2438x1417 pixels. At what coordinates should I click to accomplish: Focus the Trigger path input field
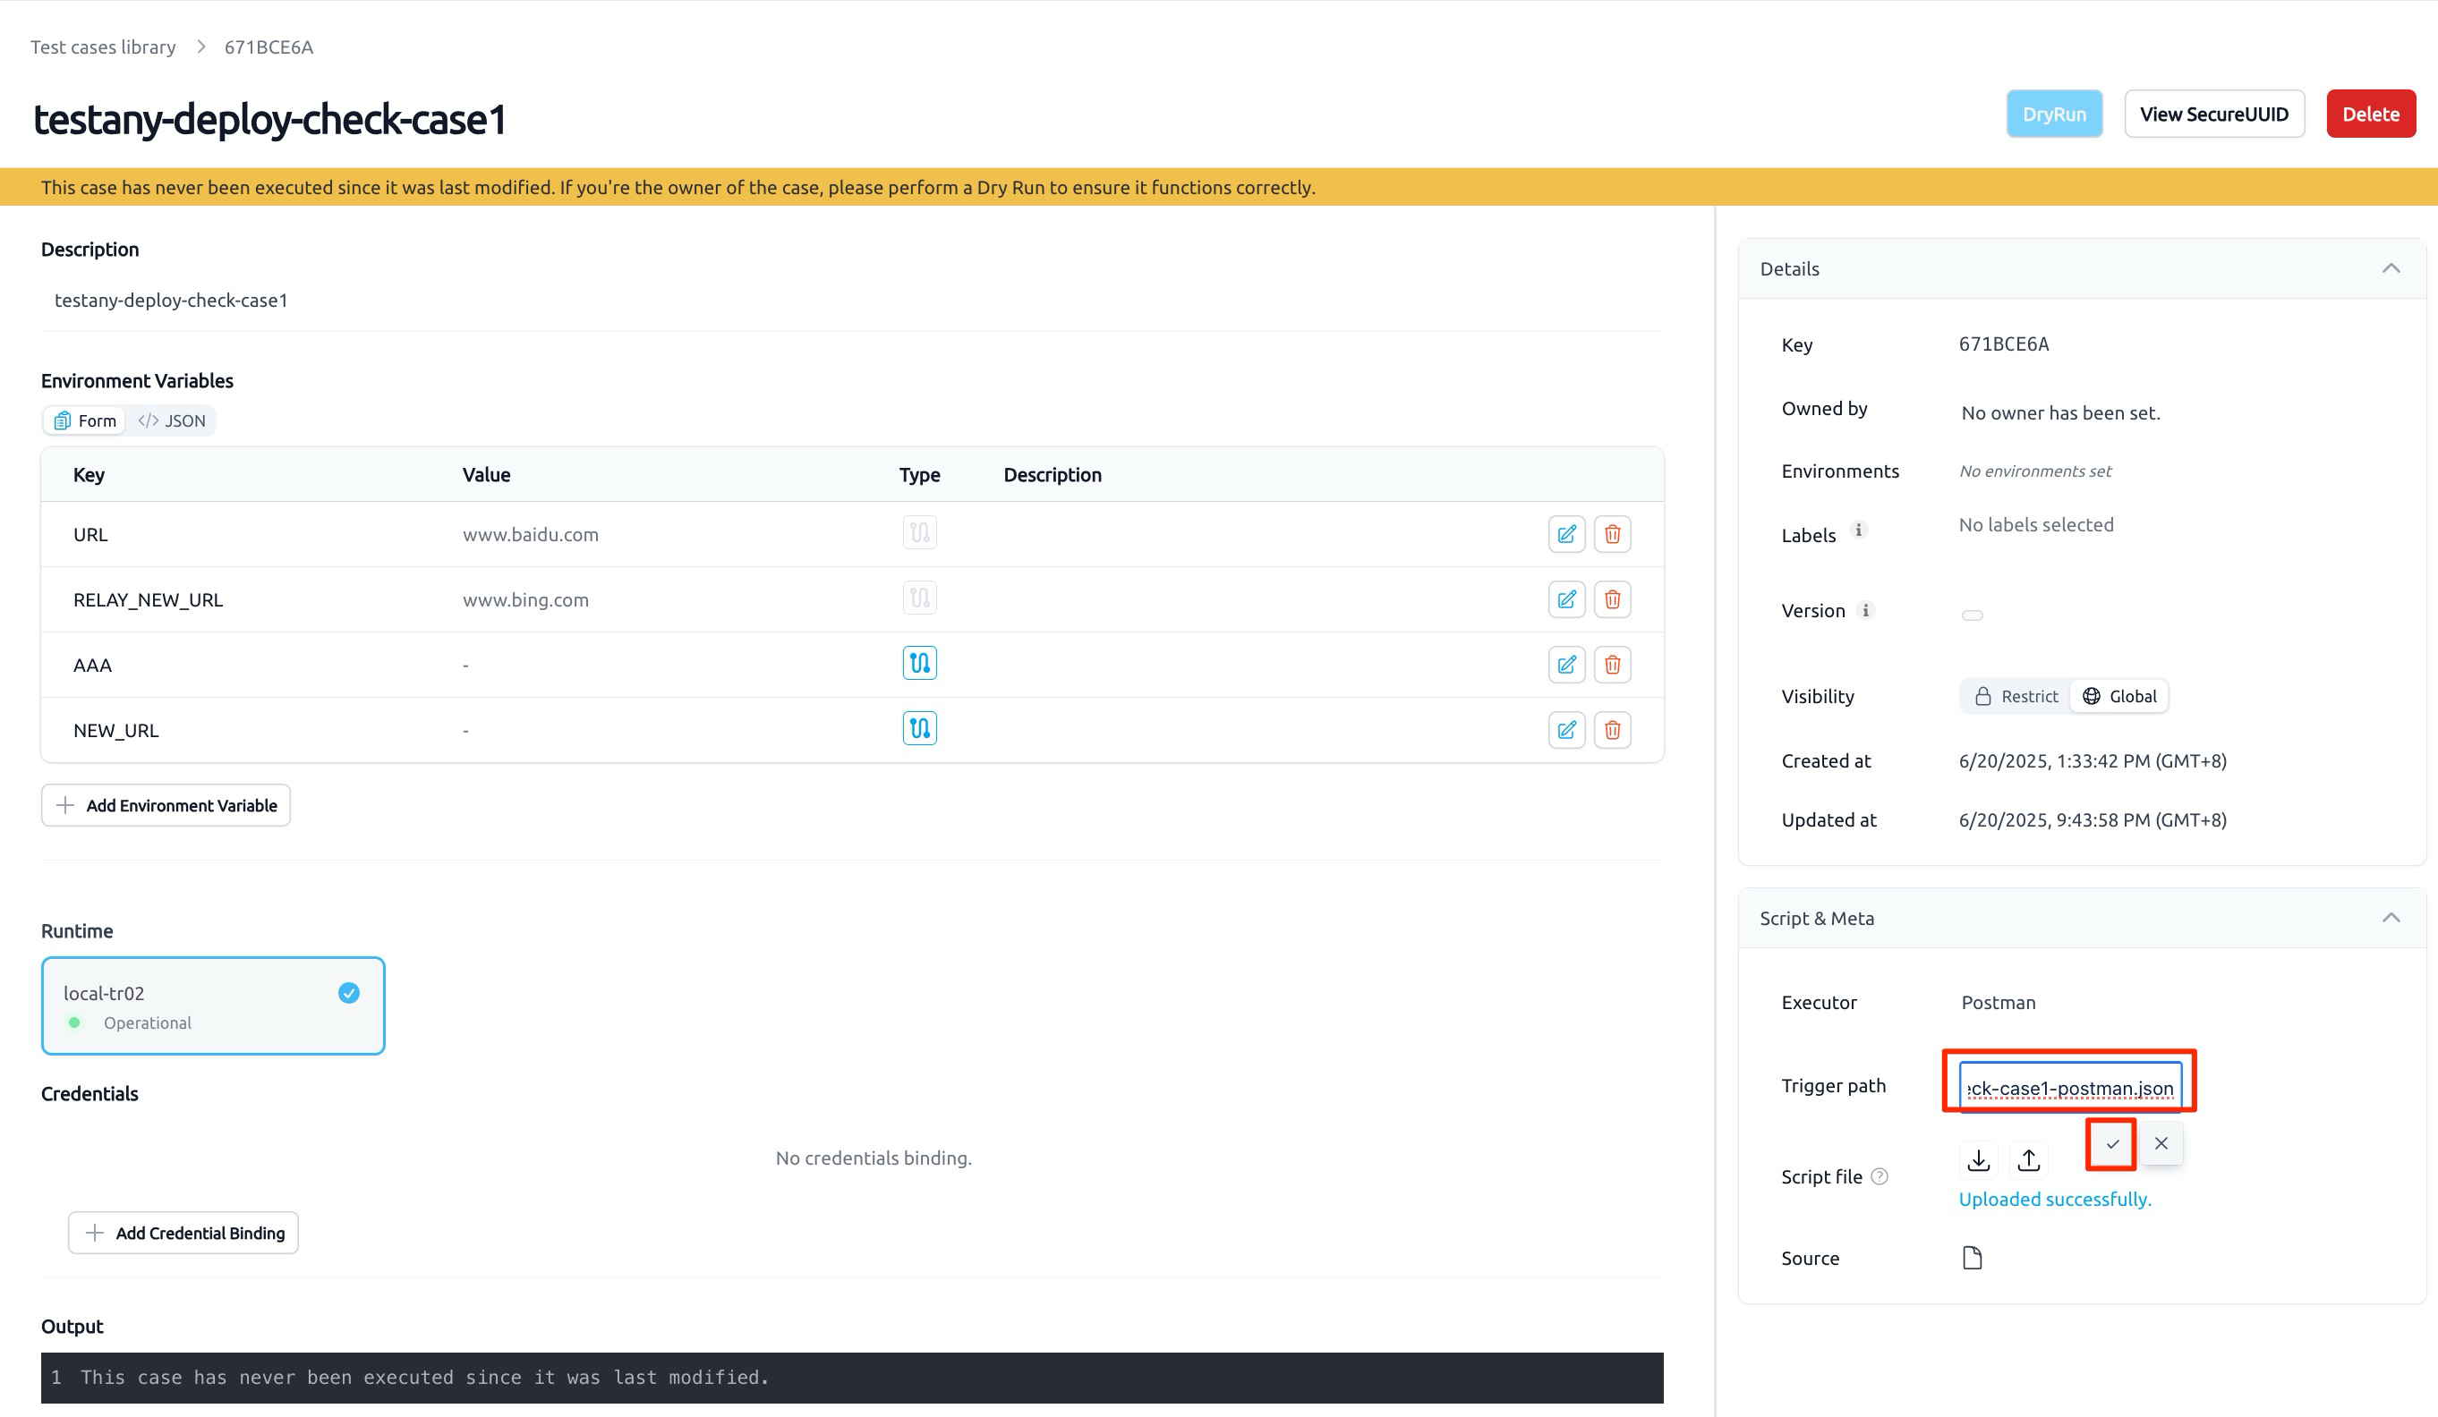tap(2070, 1087)
